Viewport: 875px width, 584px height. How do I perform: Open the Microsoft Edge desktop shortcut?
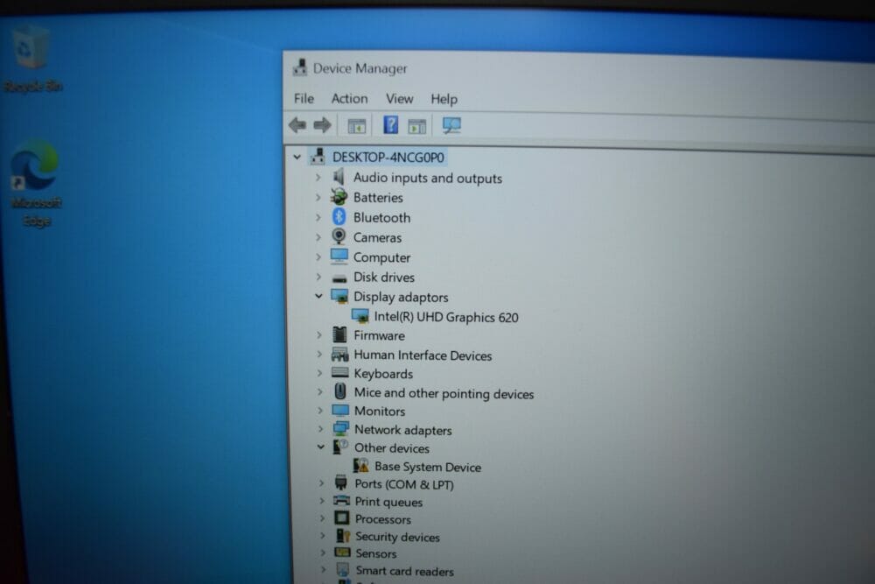coord(36,183)
